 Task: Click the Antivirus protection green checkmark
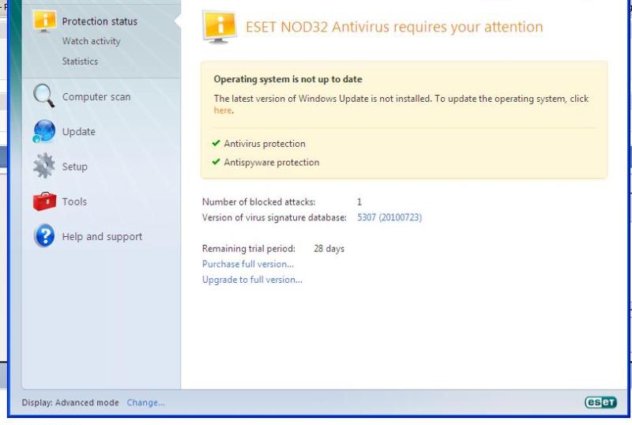click(216, 143)
